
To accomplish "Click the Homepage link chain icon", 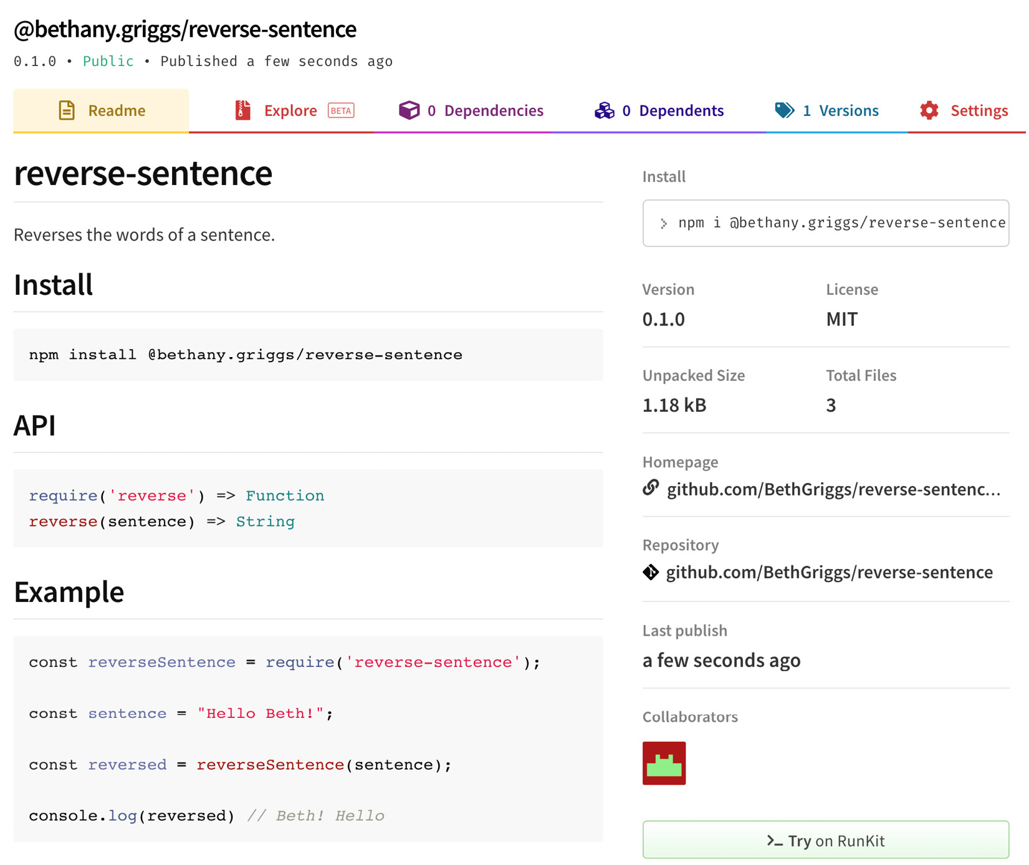I will tap(651, 489).
